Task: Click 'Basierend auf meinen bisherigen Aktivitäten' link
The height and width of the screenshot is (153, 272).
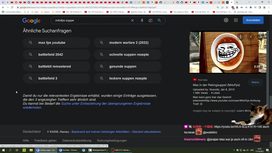Action: pyautogui.click(x=101, y=132)
